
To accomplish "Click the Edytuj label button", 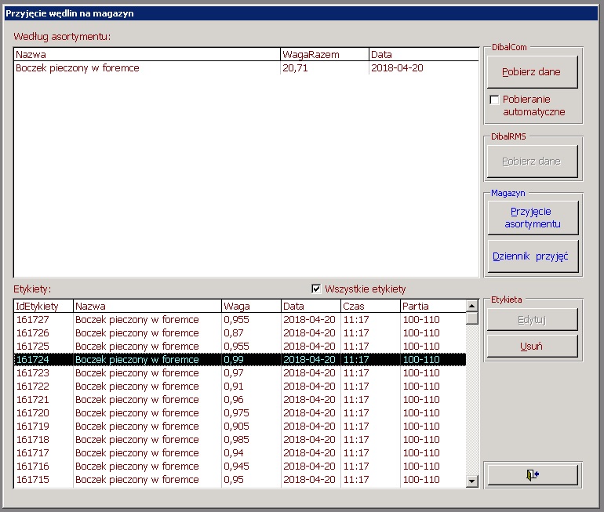I will tap(531, 319).
